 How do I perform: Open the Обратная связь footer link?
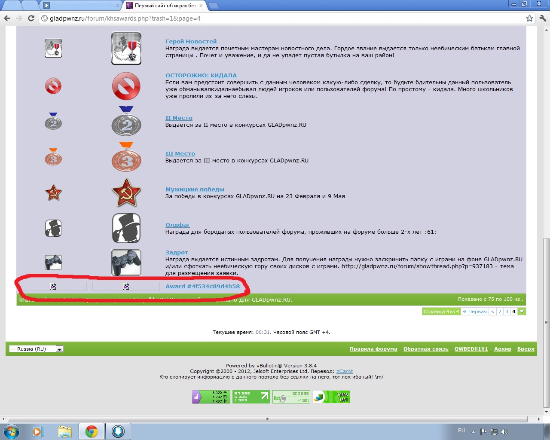pos(426,349)
